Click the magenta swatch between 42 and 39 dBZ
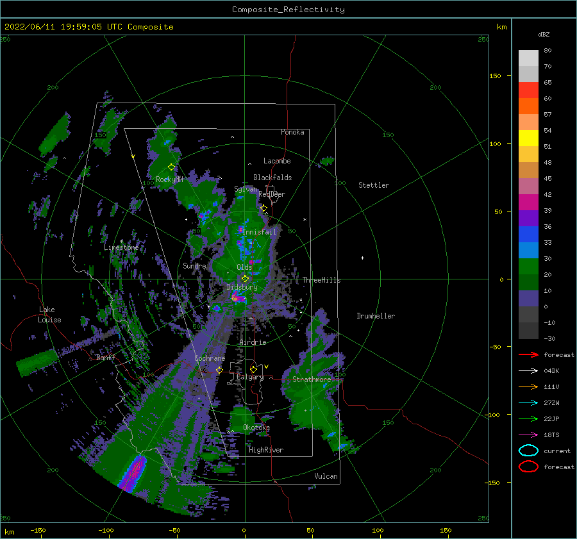This screenshot has height=539, width=577. [528, 203]
